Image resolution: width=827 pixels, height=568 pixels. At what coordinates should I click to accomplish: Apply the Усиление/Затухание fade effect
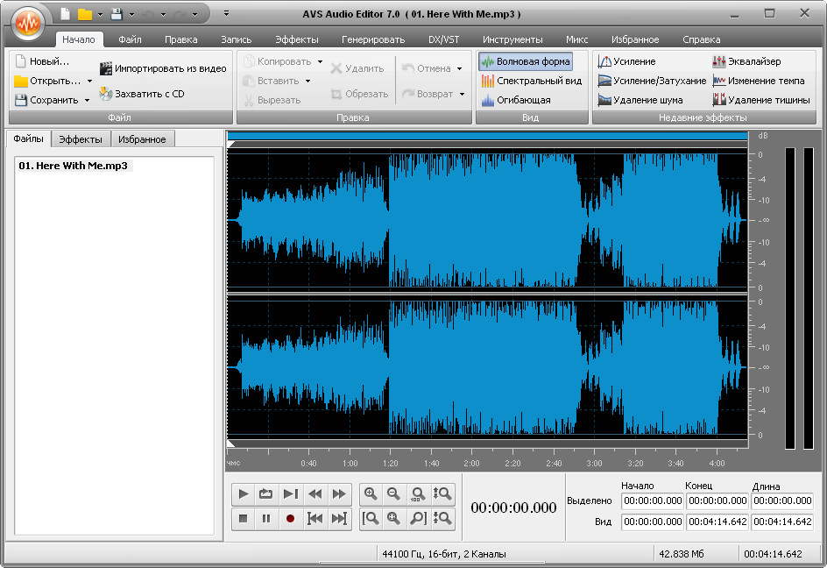coord(652,81)
